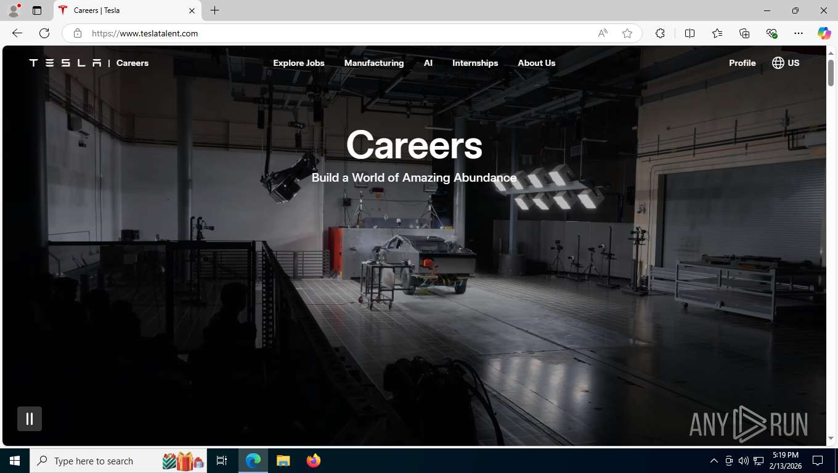Image resolution: width=838 pixels, height=473 pixels.
Task: Click the Tesla logo wordmark
Action: tap(65, 63)
